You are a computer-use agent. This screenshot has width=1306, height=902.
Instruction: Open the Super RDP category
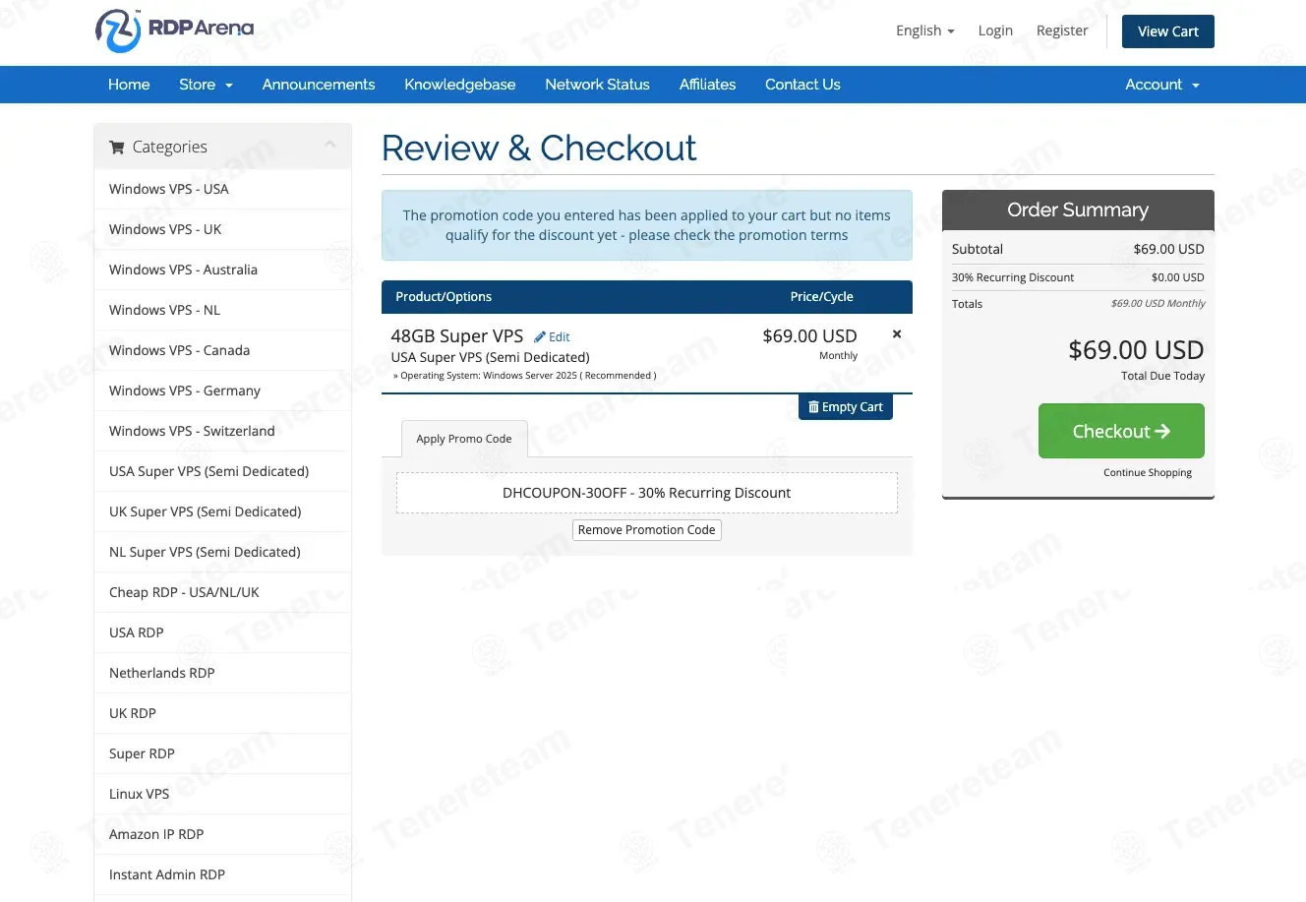pos(222,753)
